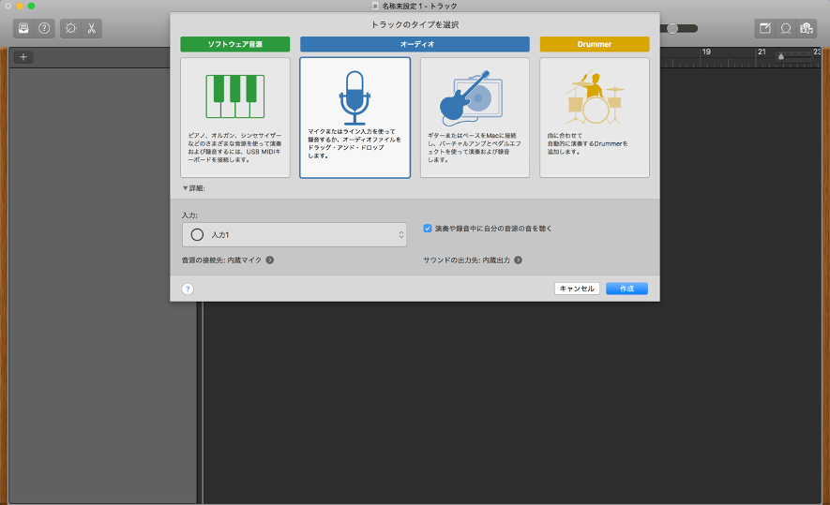
Task: Click the 音源の接続先: 内蔵マイク label
Action: point(221,260)
